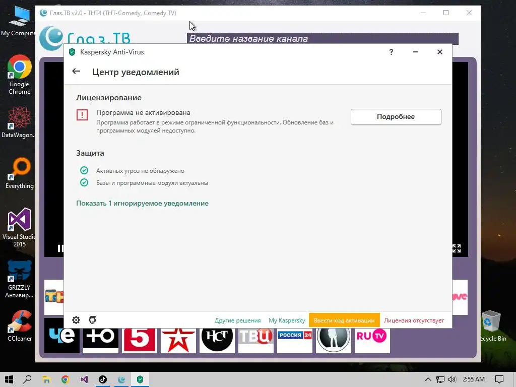The height and width of the screenshot is (387, 516).
Task: Open Kaspersky settings gear icon
Action: [x=76, y=320]
